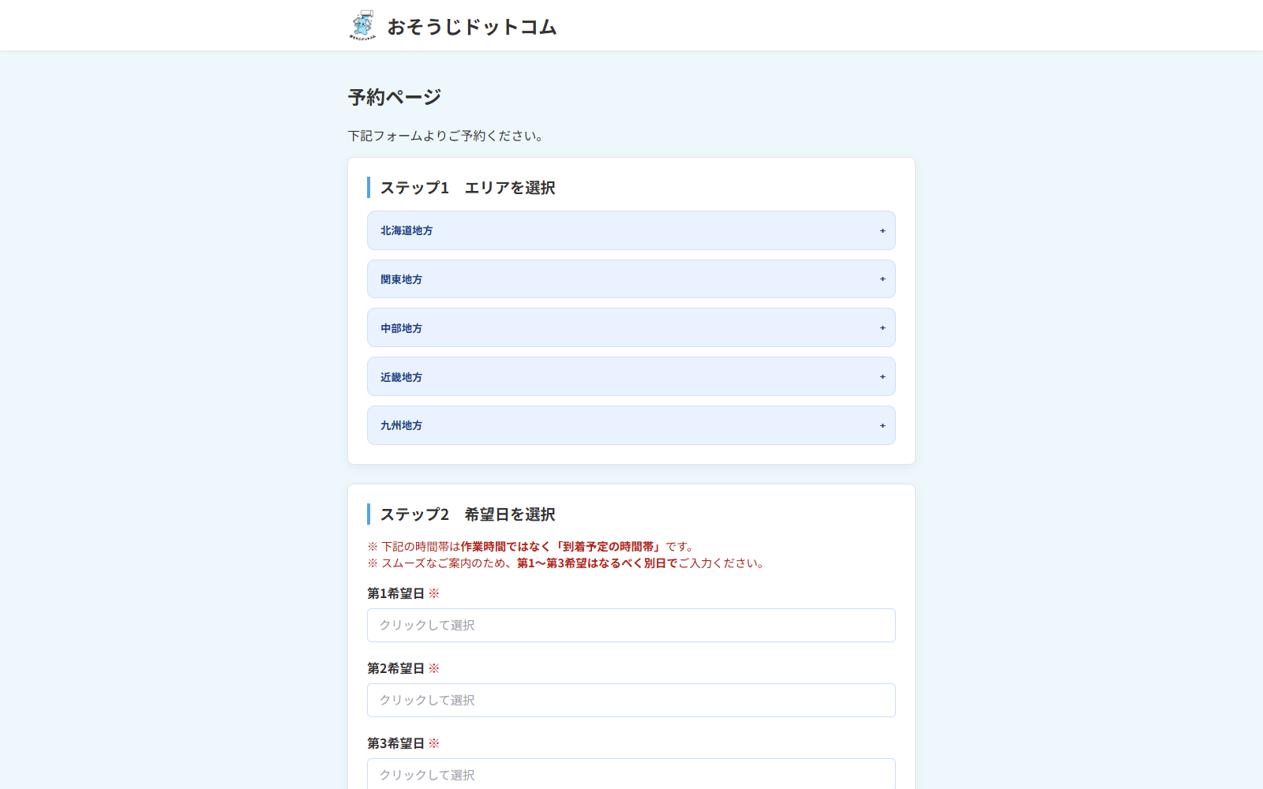
Task: Click the plus icon on 関東地方 row
Action: click(883, 279)
